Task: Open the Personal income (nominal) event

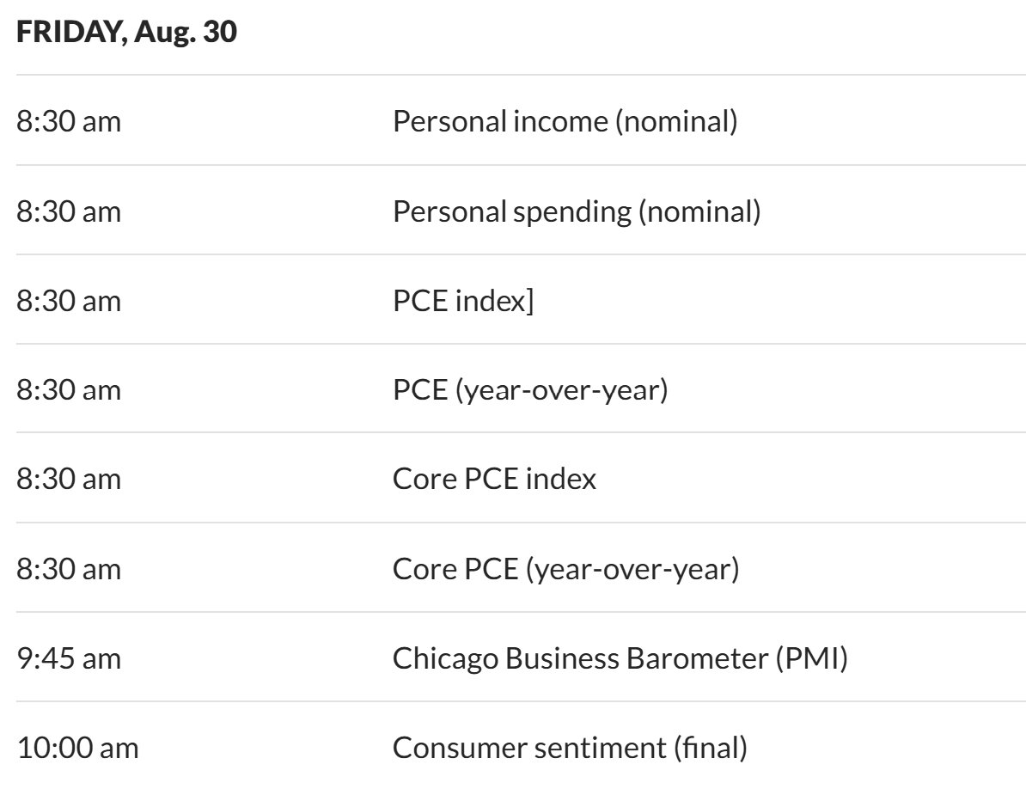Action: tap(565, 121)
